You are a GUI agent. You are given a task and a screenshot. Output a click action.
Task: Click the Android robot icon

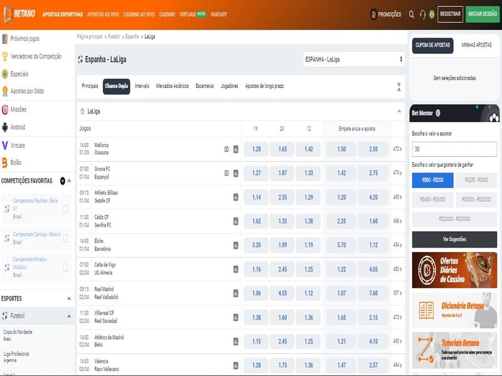[5, 127]
